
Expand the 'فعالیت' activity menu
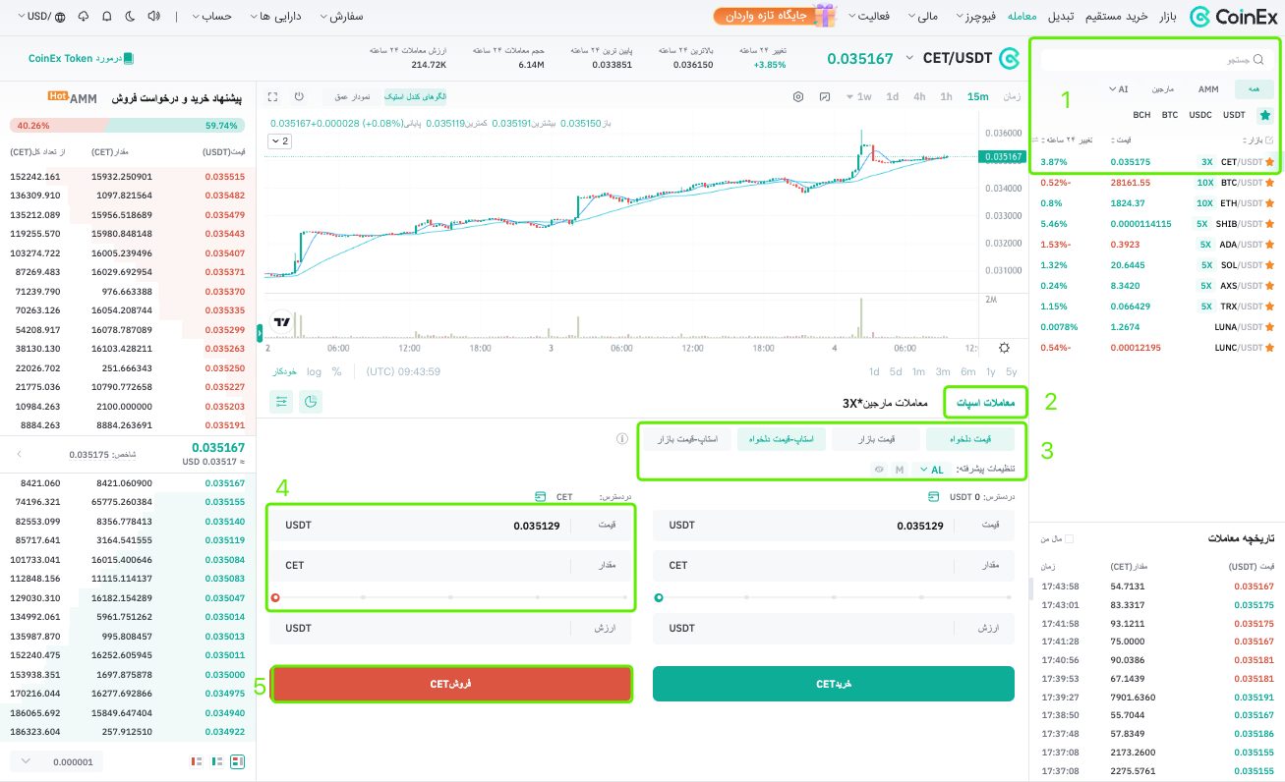pos(868,17)
